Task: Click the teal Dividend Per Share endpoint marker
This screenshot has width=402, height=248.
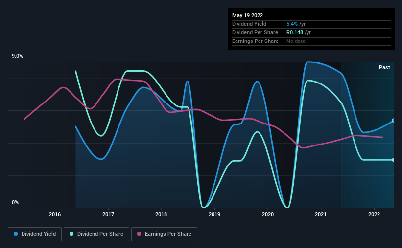Action: [x=394, y=160]
